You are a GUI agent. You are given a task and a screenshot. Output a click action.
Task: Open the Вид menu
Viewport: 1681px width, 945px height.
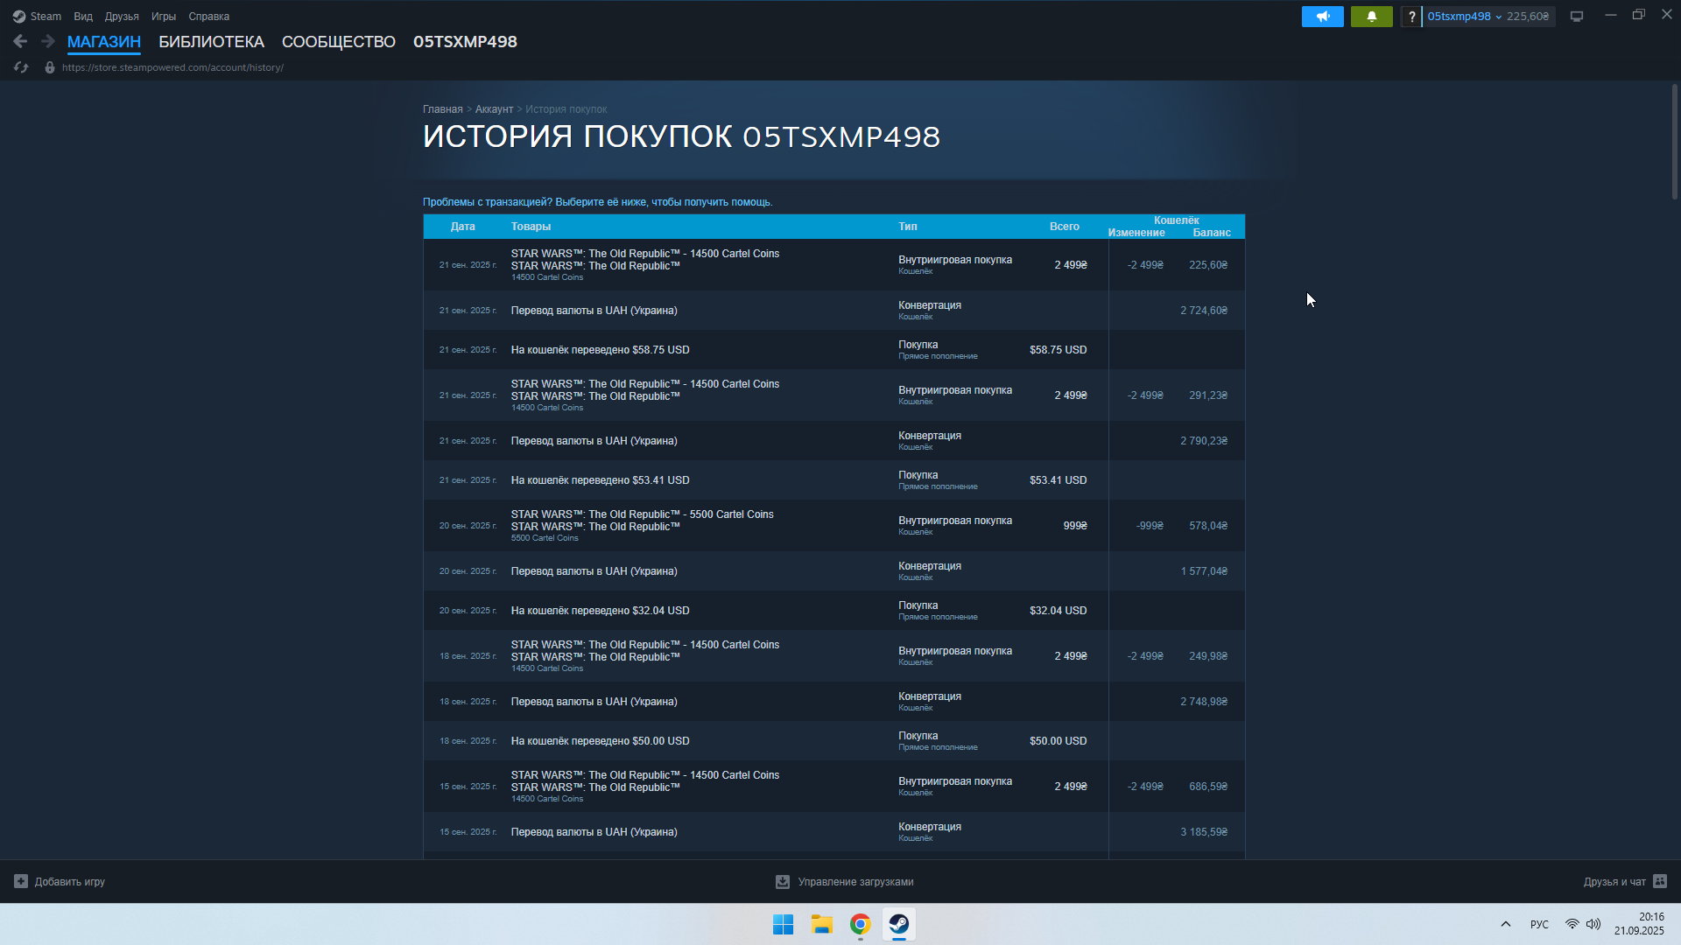point(83,17)
